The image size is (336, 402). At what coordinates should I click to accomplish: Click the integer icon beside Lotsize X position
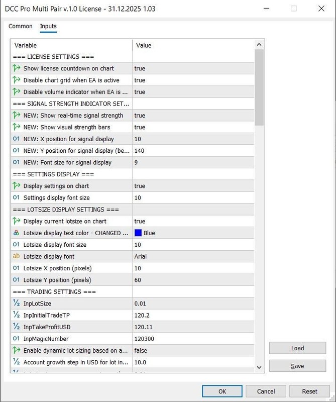[x=16, y=268]
